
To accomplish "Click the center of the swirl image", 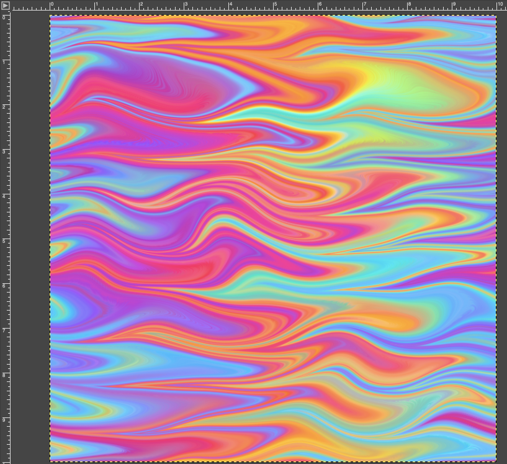I will click(273, 239).
